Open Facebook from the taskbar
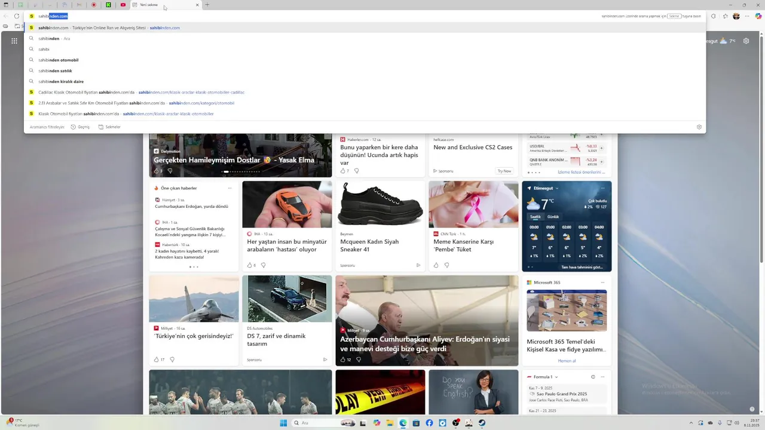The width and height of the screenshot is (765, 430). click(x=429, y=423)
